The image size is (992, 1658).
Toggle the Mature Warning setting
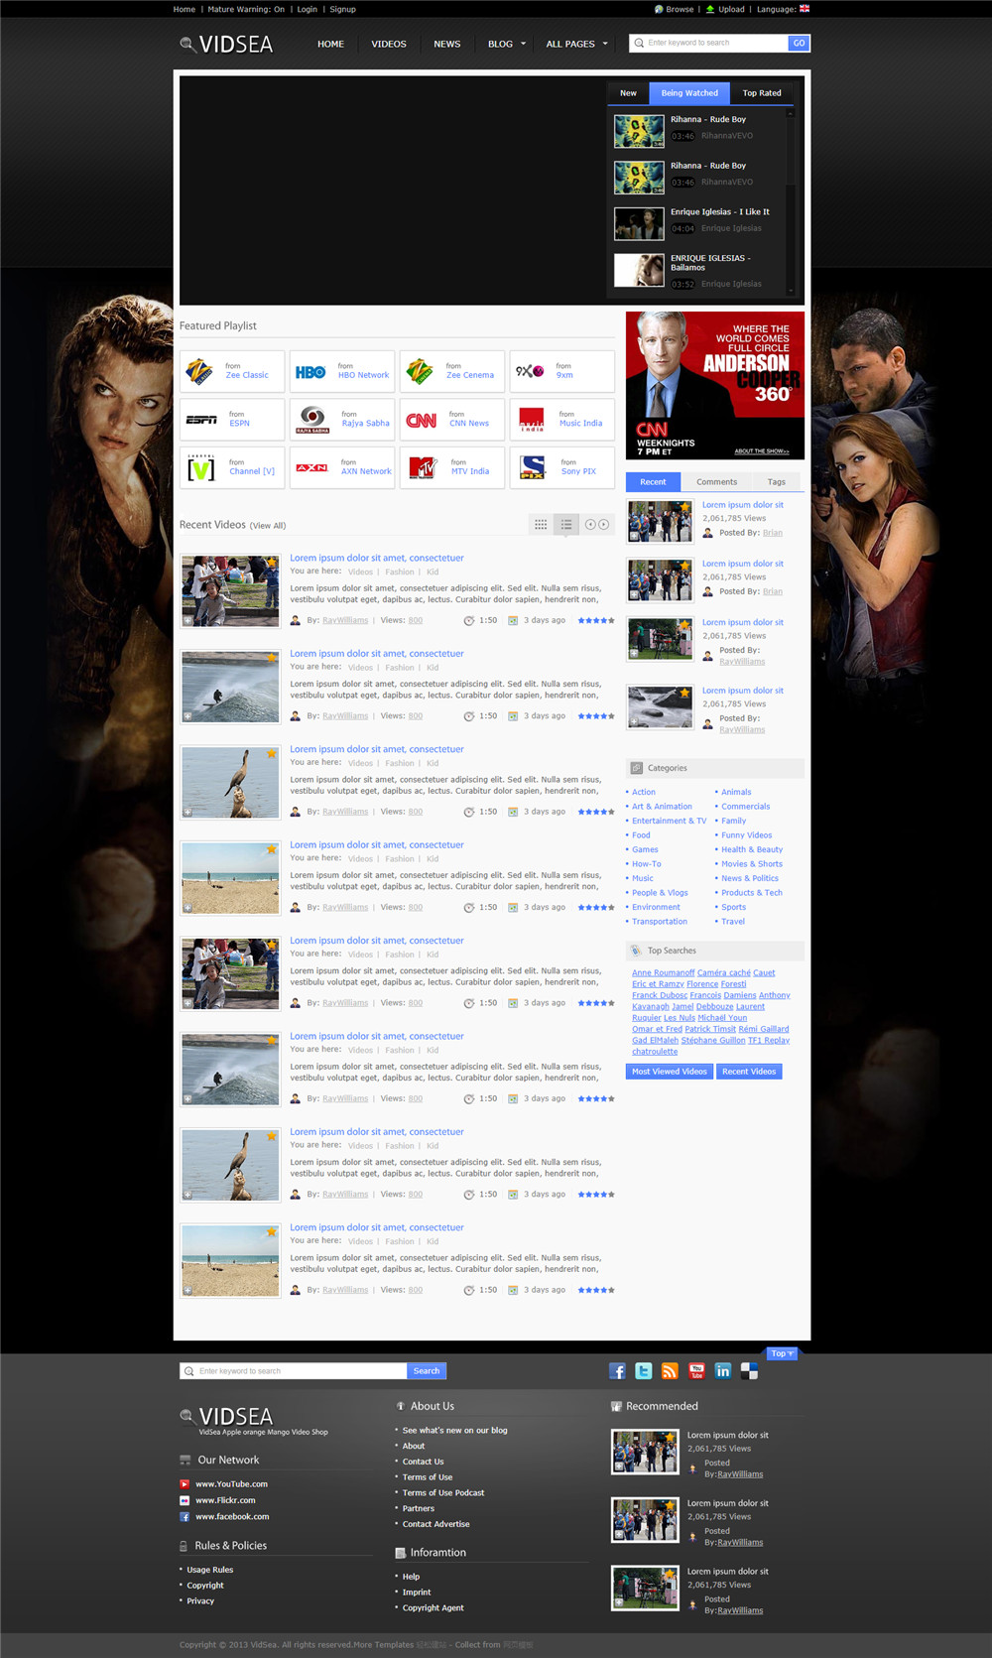click(246, 9)
